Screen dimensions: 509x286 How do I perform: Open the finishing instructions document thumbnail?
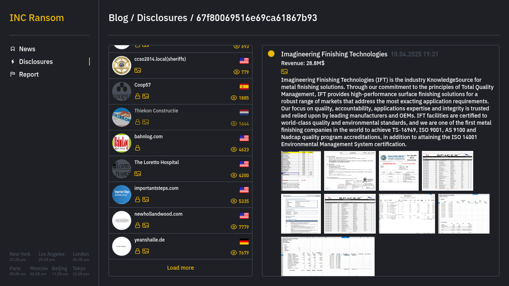[x=350, y=171]
